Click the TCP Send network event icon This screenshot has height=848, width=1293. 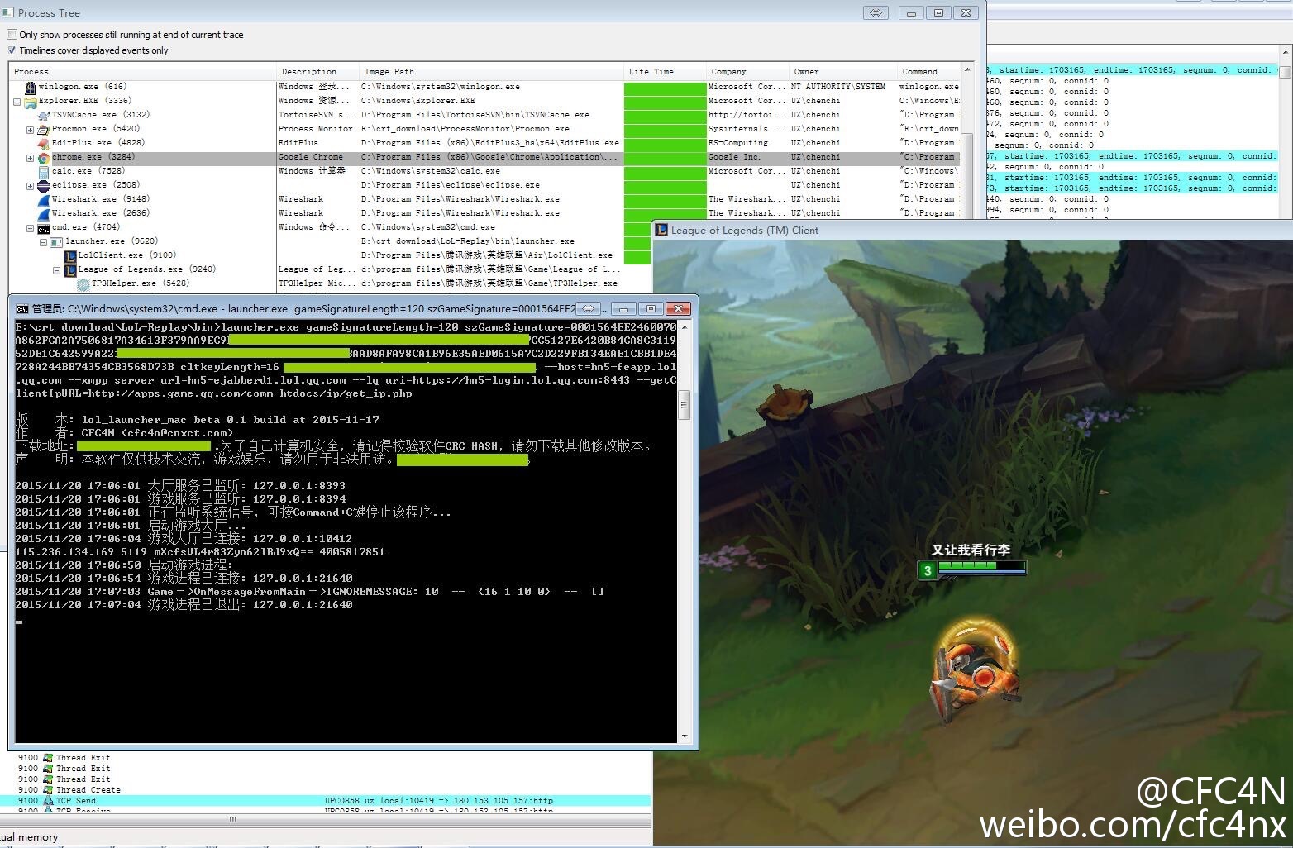(x=48, y=801)
